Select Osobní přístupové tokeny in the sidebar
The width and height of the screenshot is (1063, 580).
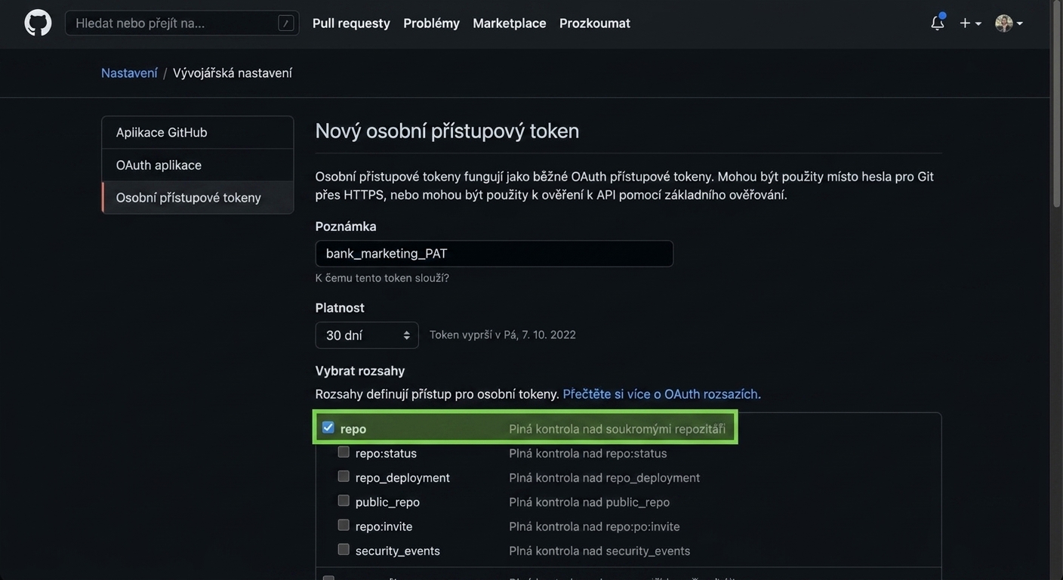click(198, 197)
